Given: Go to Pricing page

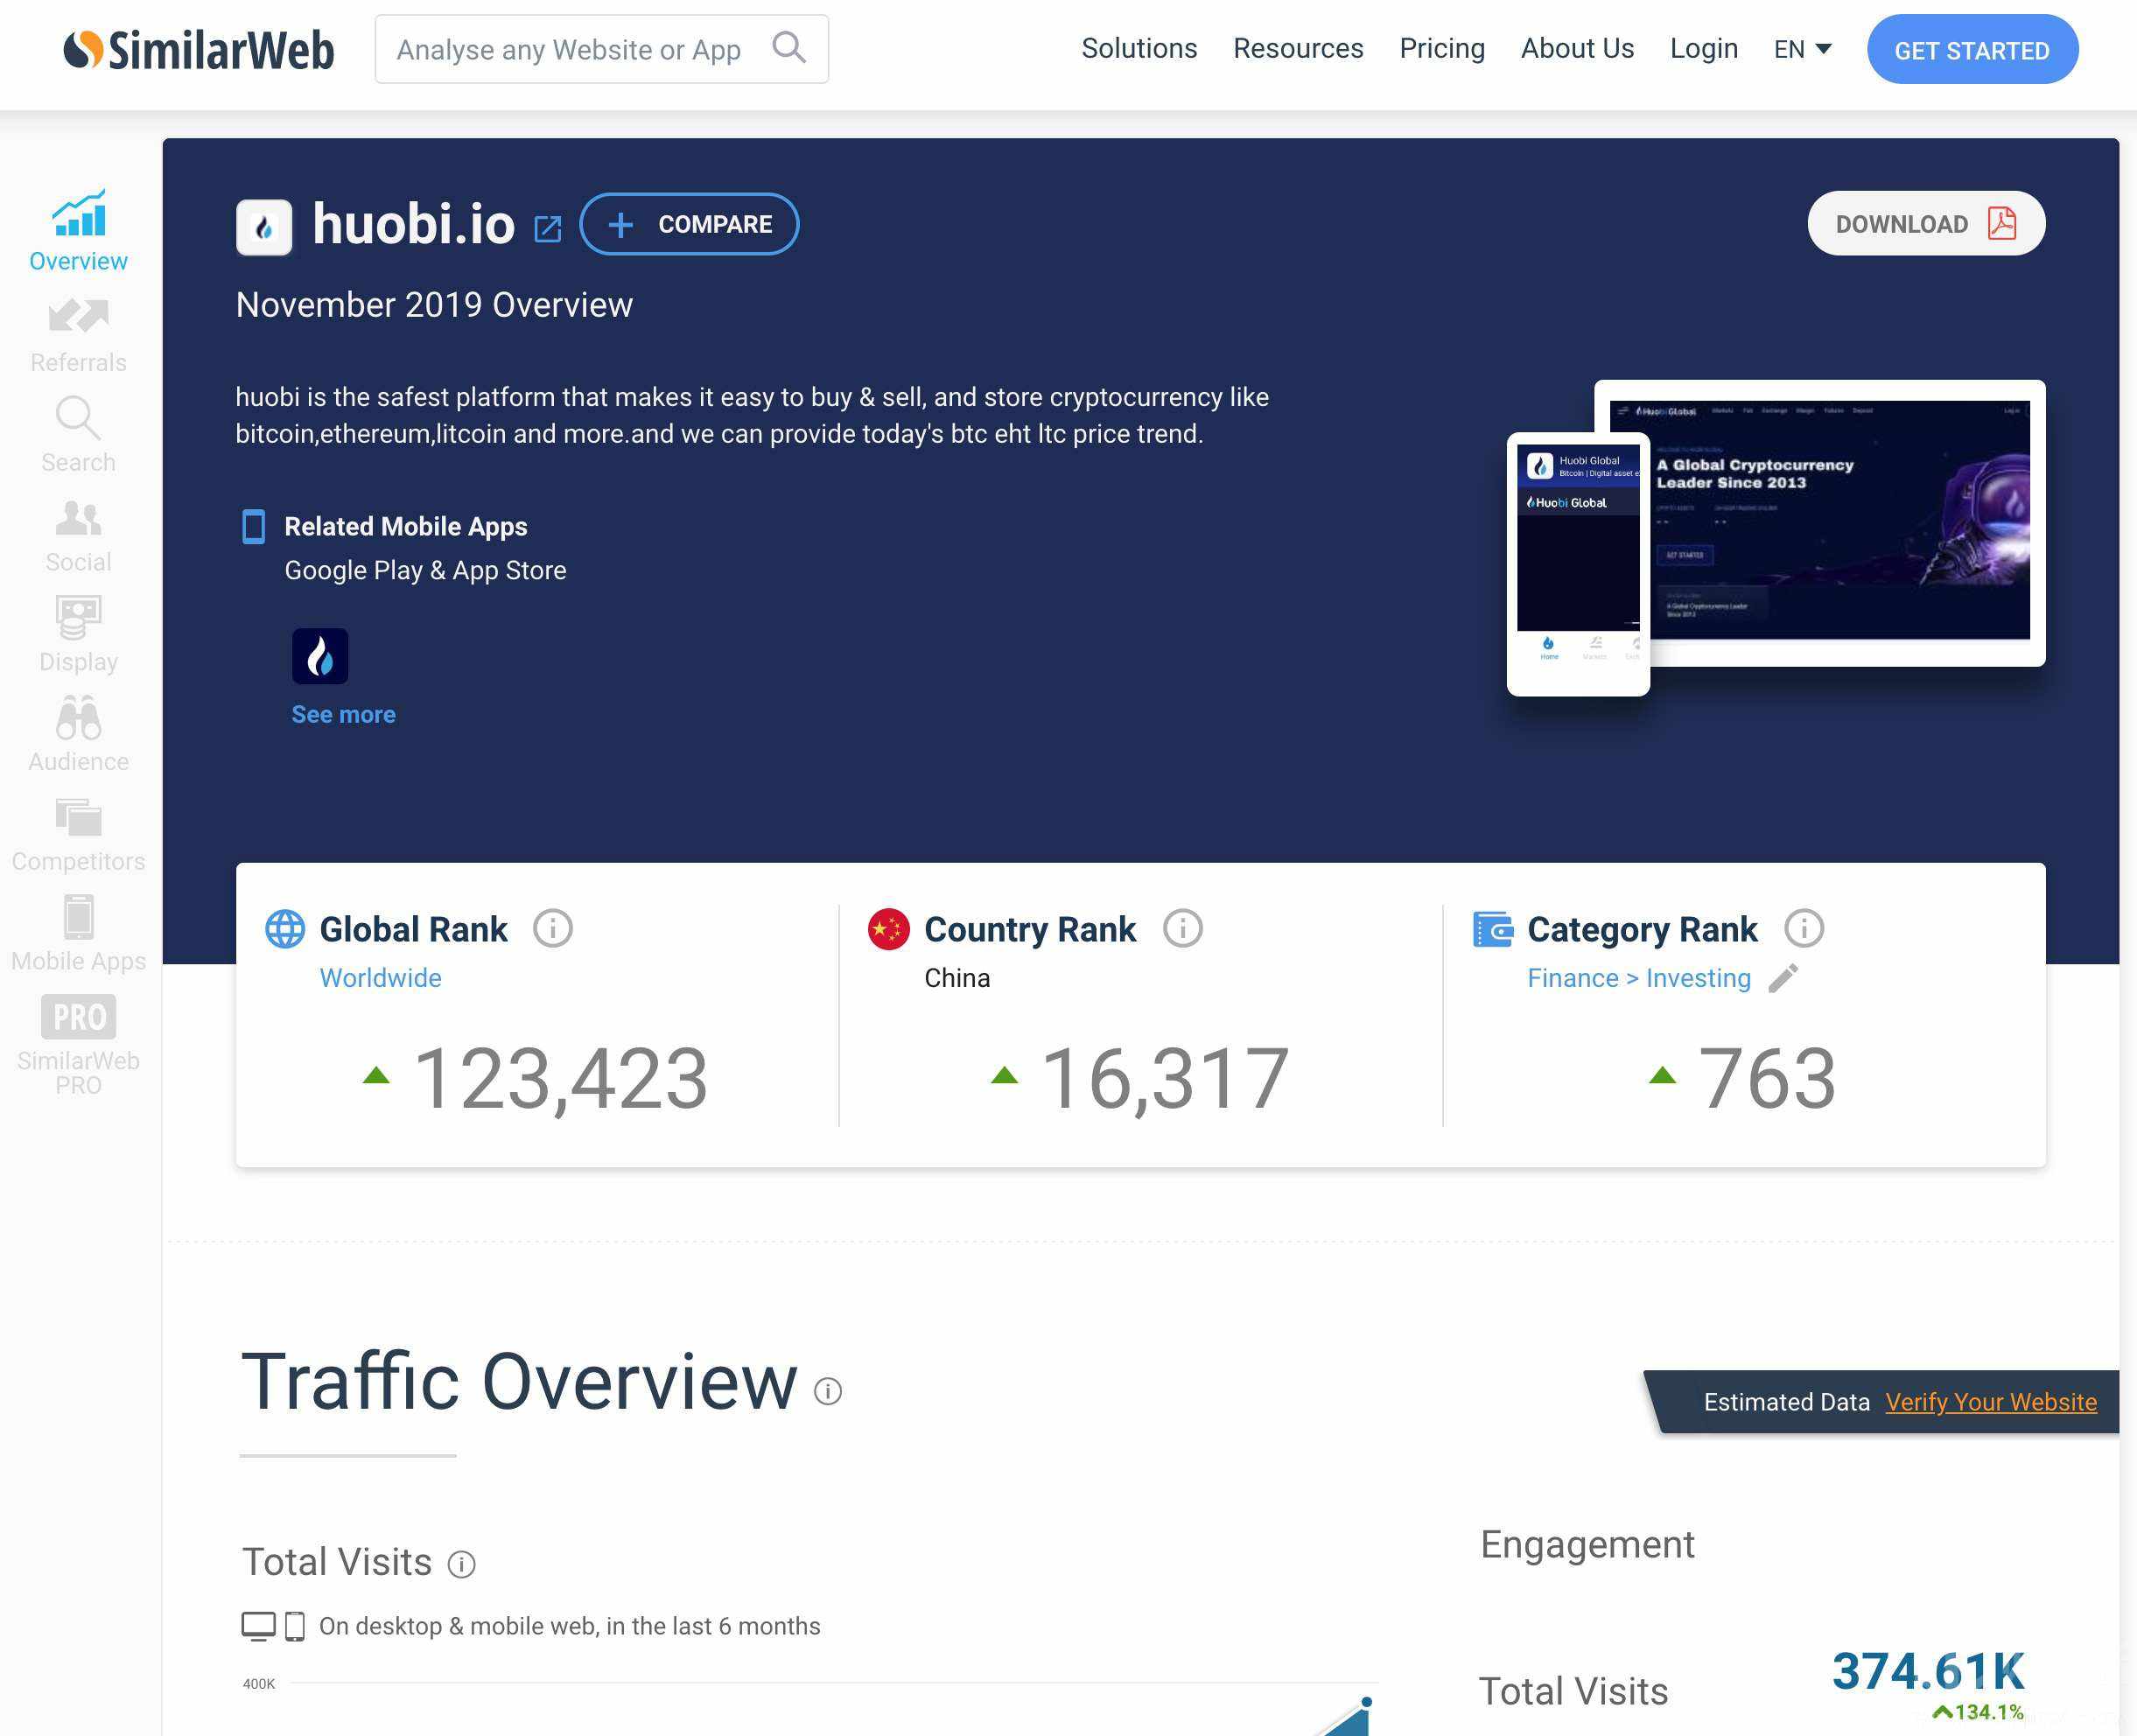Looking at the screenshot, I should coord(1442,48).
